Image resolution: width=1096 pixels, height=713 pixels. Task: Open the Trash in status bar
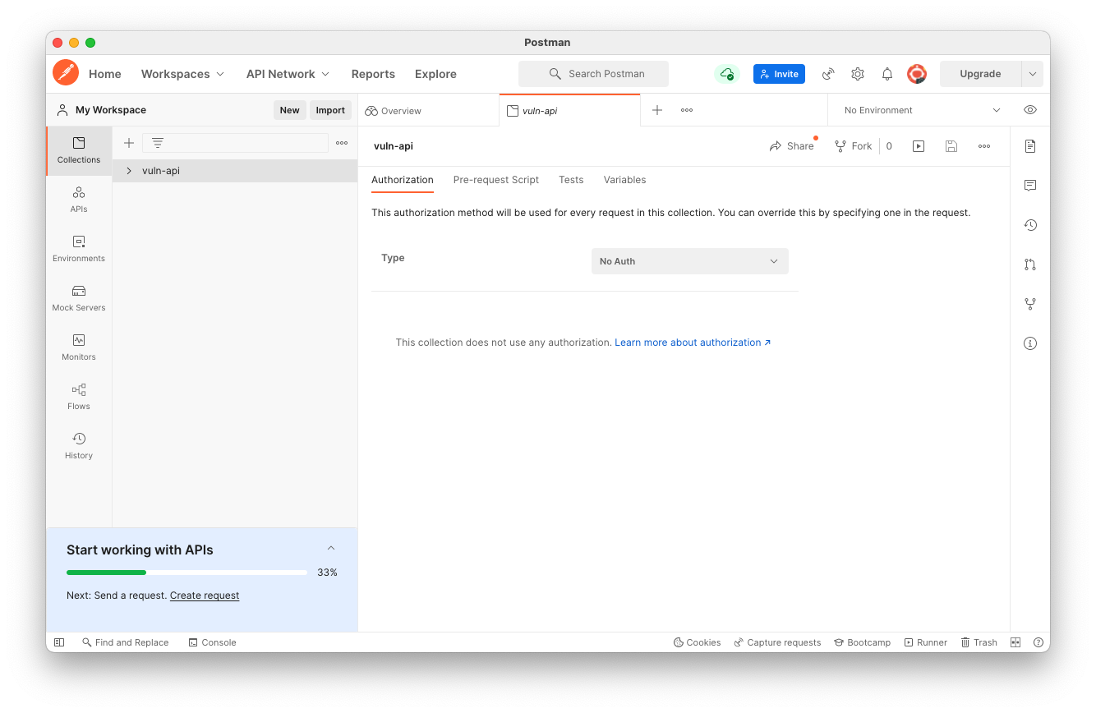[x=979, y=642]
